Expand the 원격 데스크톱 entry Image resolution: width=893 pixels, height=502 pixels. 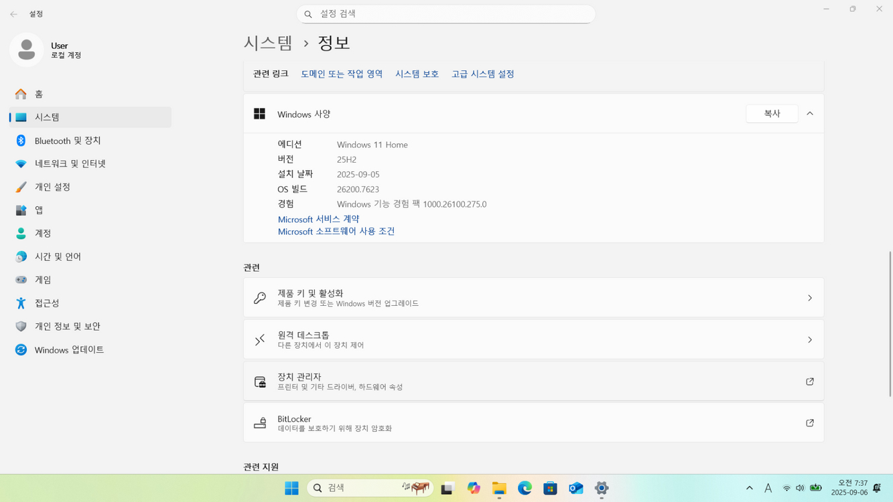pyautogui.click(x=809, y=339)
